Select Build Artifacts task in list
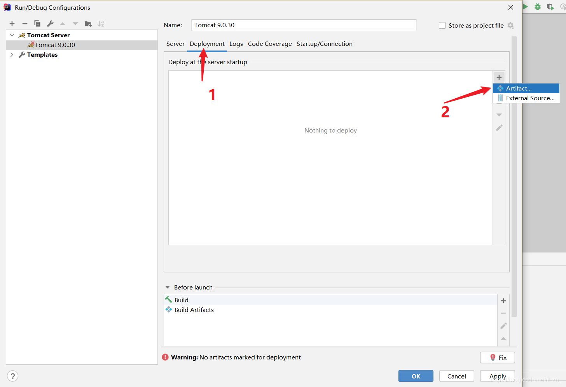Viewport: 566px width, 387px height. pos(330,310)
